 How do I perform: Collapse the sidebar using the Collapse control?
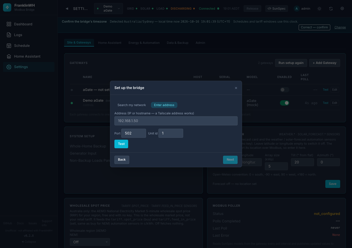tap(29, 242)
